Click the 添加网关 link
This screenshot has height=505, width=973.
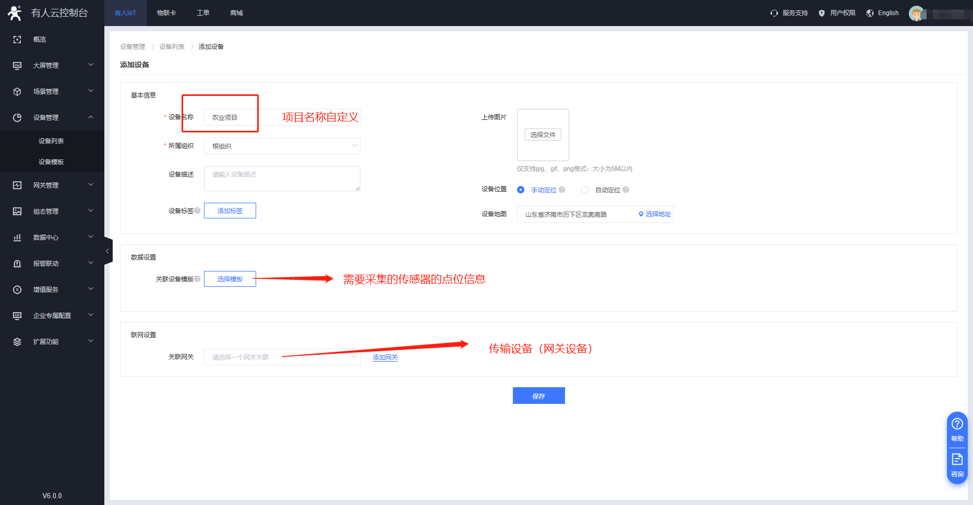[x=385, y=358]
